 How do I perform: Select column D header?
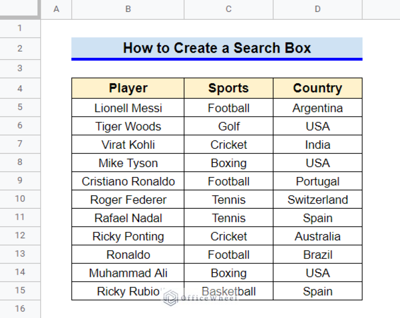point(318,9)
